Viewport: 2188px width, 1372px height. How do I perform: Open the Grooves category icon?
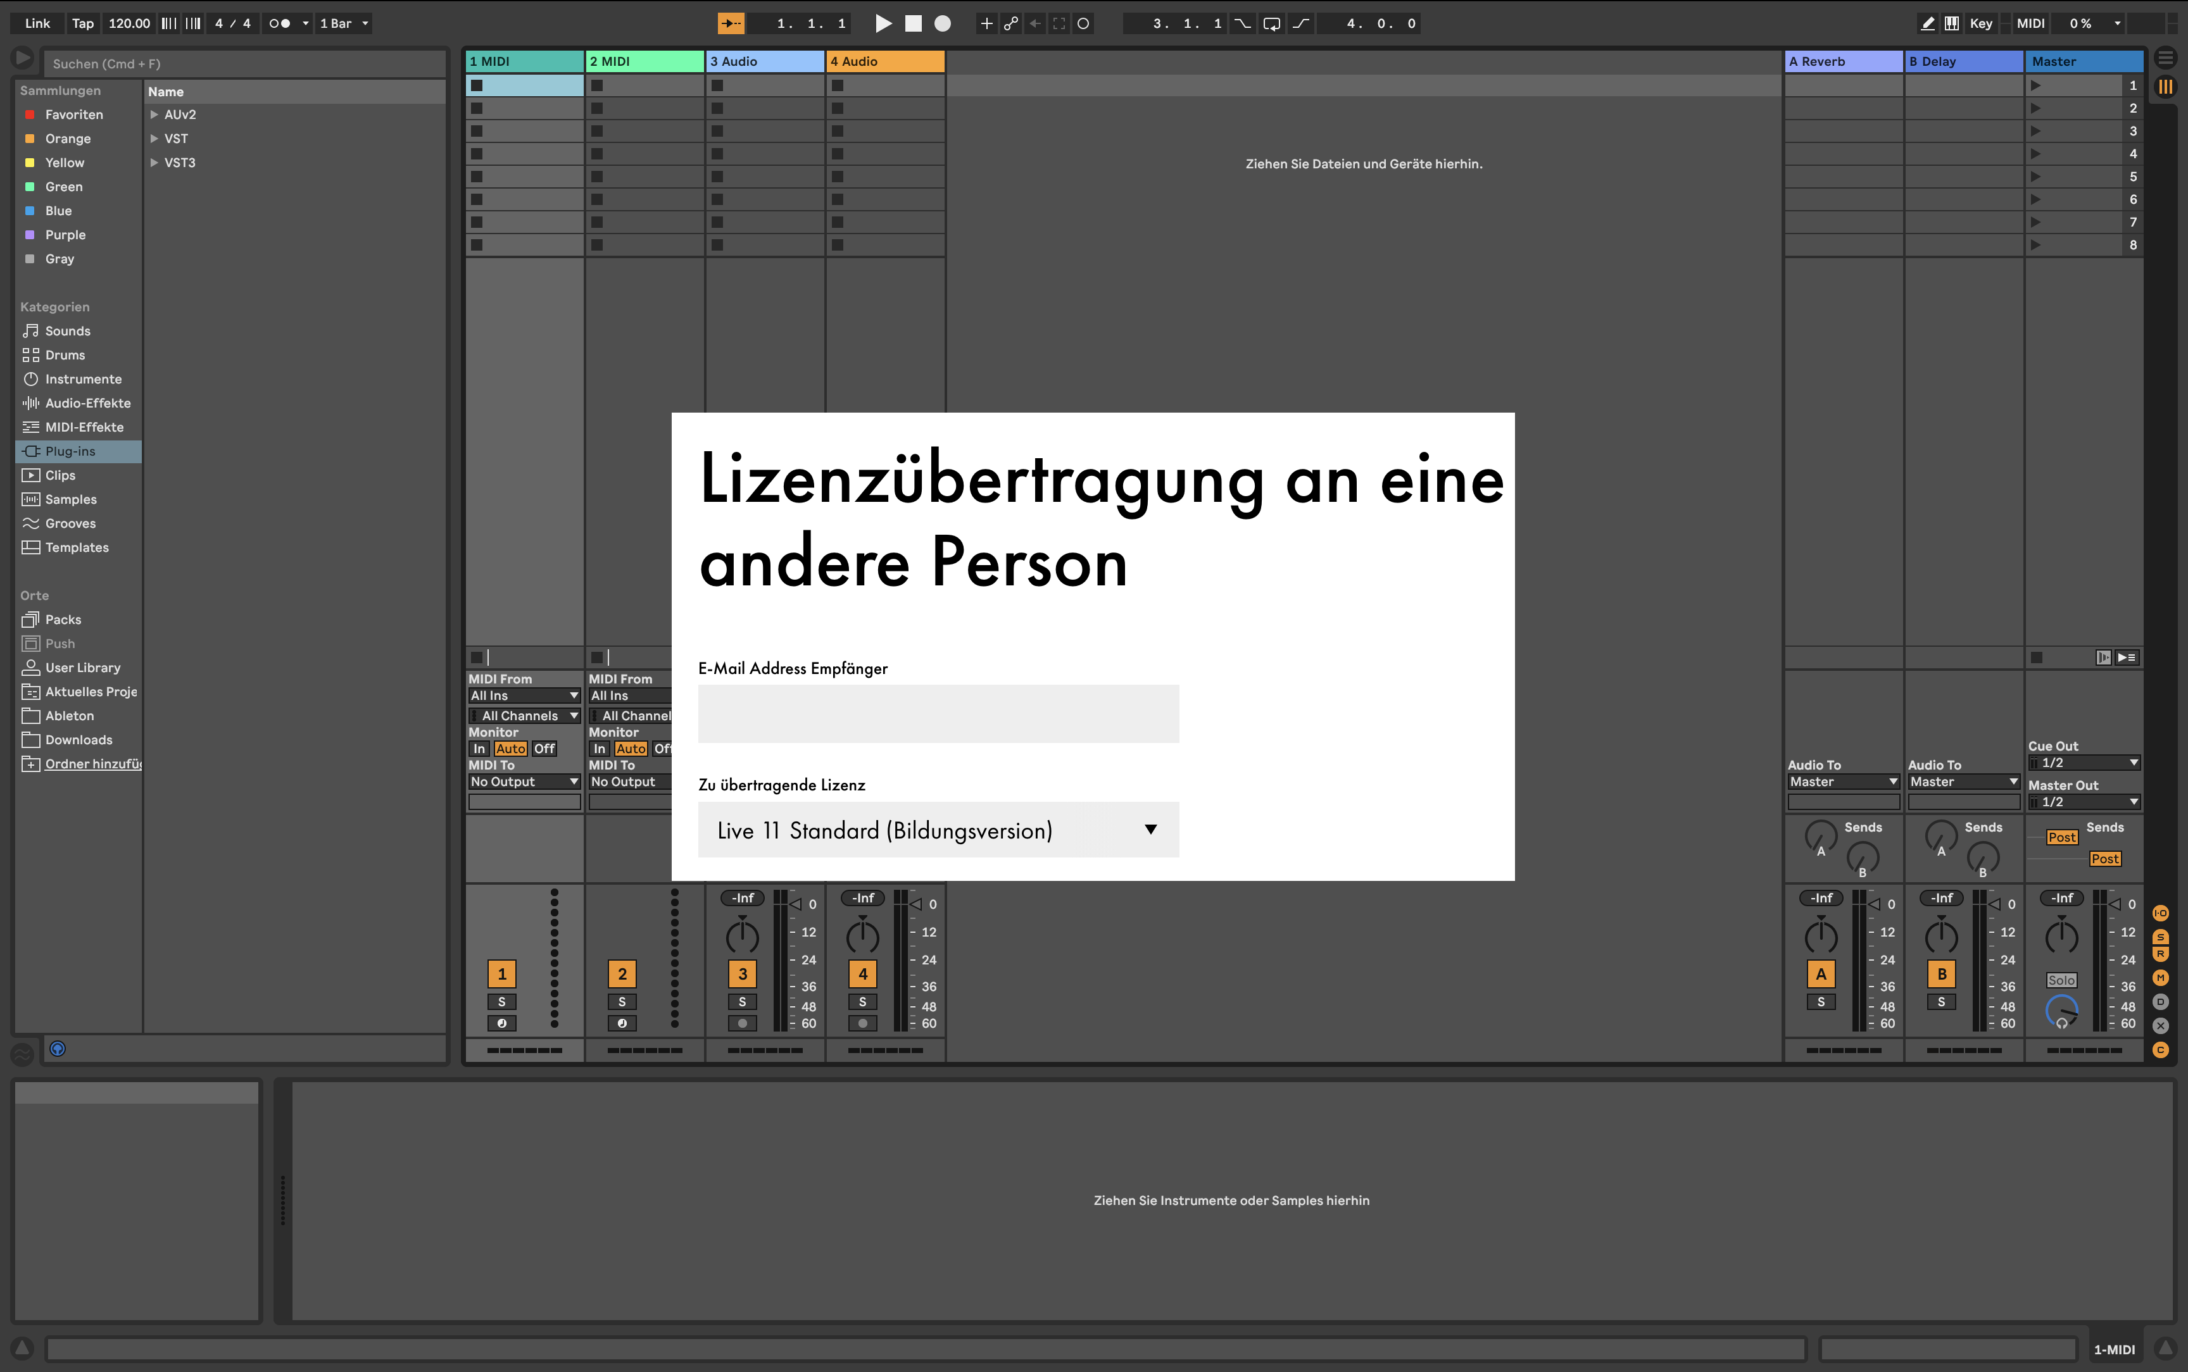[31, 523]
